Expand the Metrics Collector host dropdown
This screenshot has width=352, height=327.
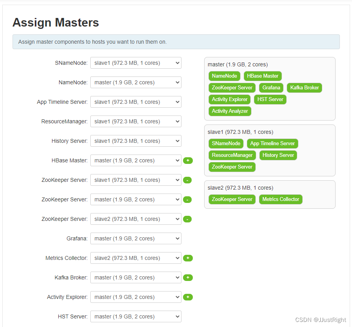point(136,258)
